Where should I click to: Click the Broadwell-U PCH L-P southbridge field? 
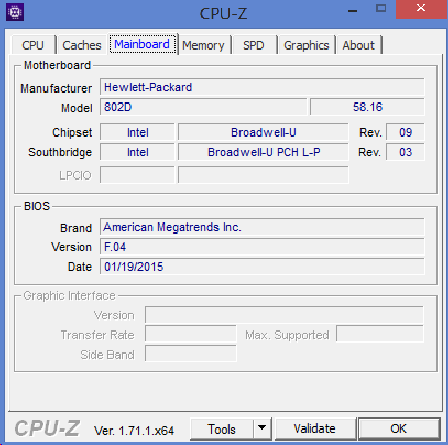coord(263,152)
